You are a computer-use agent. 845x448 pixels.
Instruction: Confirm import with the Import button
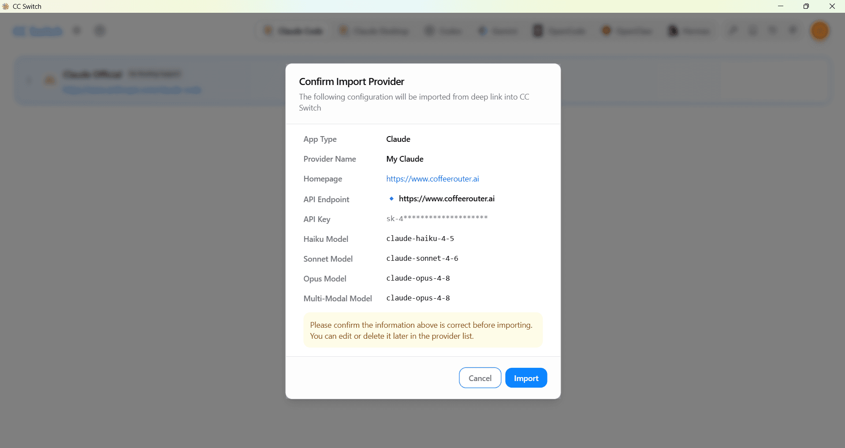click(x=526, y=378)
